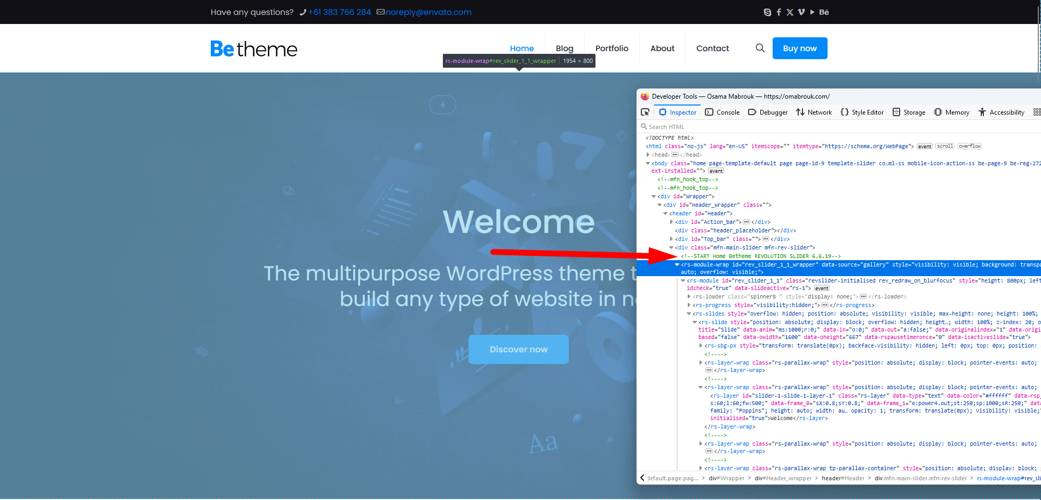
Task: Collapse the rs-slides node
Action: click(689, 313)
